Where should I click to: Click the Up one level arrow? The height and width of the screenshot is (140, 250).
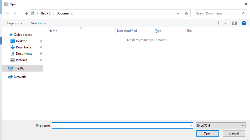coord(27,14)
